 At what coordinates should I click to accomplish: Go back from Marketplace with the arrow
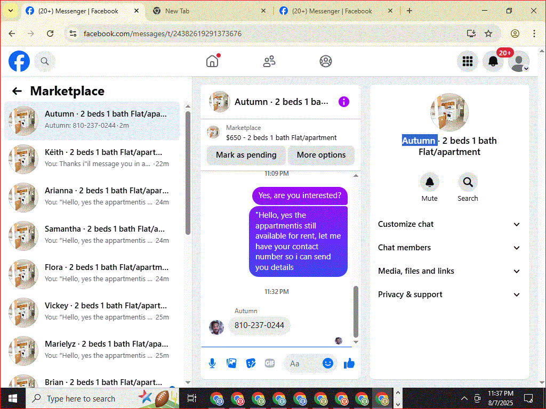(x=17, y=91)
